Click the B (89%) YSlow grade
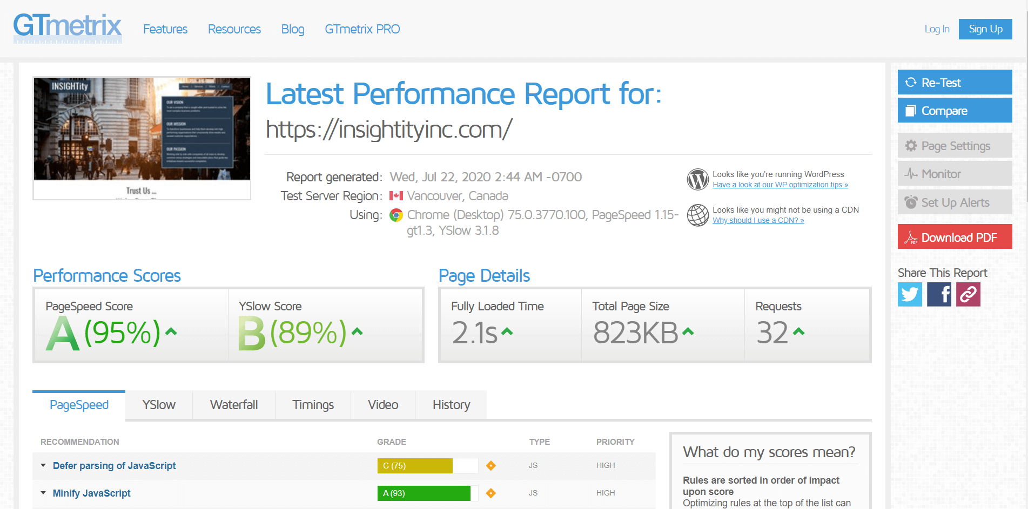 pyautogui.click(x=292, y=333)
